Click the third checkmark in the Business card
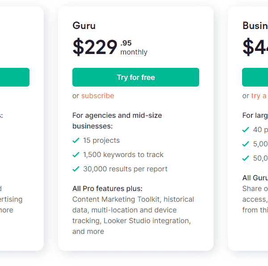 point(246,158)
